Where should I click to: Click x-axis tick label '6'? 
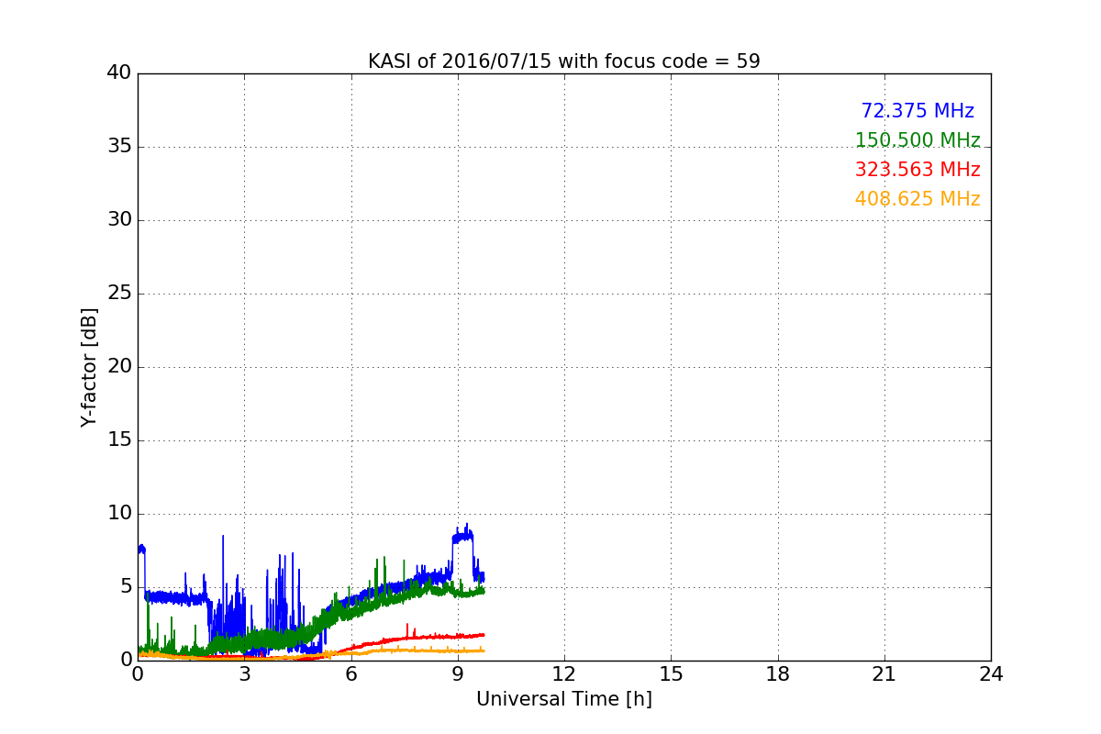(x=351, y=674)
